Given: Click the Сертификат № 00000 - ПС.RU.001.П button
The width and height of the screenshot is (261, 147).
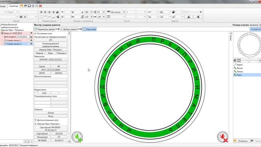Looking at the screenshot, I should (51, 129).
